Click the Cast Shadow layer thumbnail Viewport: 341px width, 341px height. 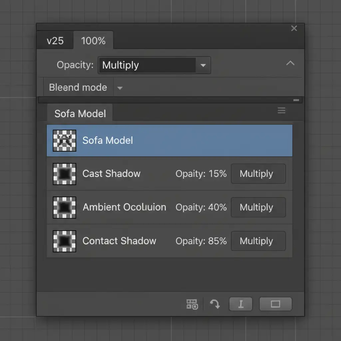(65, 174)
